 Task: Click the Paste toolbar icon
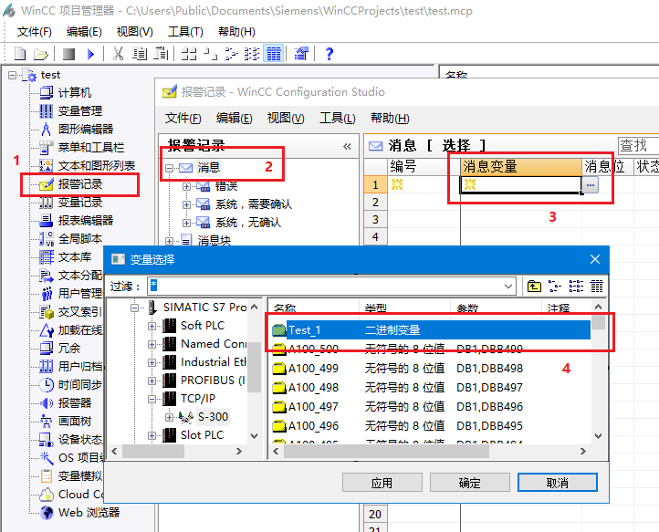tap(161, 54)
